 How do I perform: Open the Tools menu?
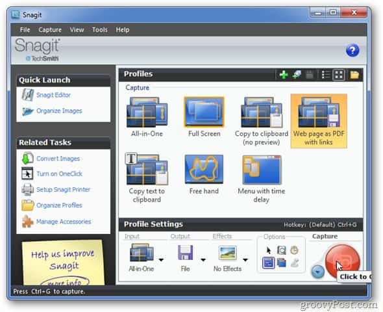click(x=100, y=30)
